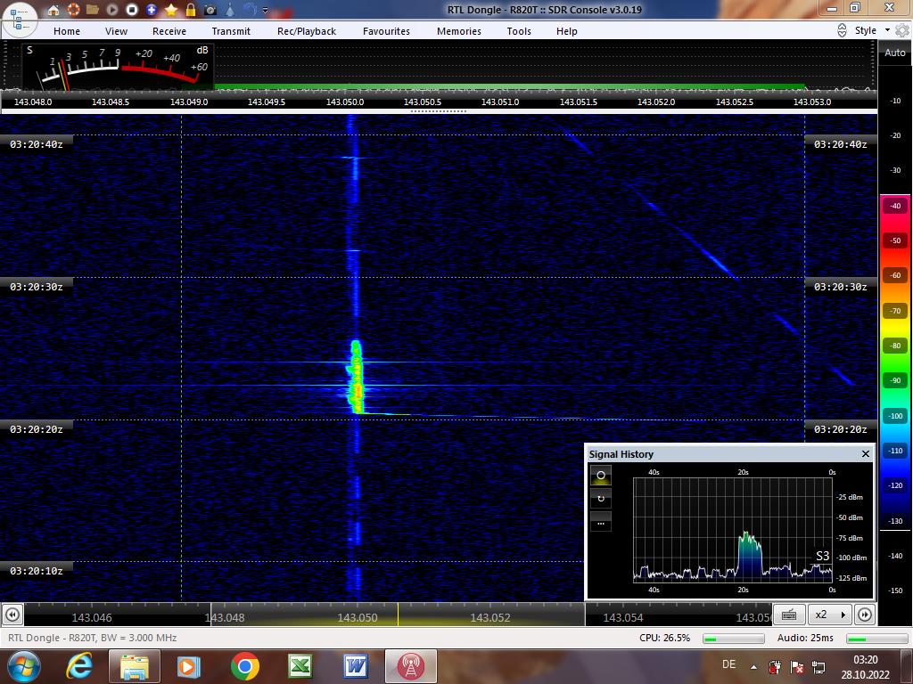
Task: Open the Tools ribbon tab
Action: tap(519, 31)
